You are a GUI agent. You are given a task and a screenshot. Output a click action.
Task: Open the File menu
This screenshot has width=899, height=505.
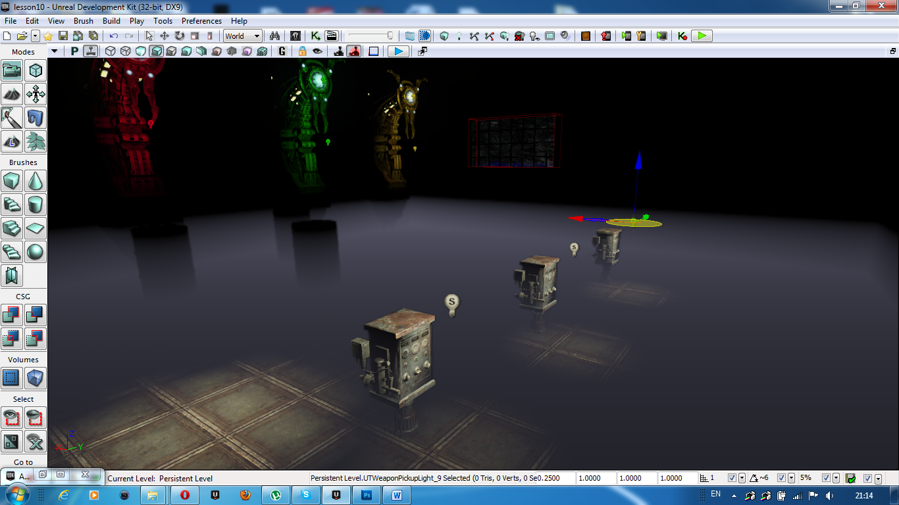(x=11, y=21)
